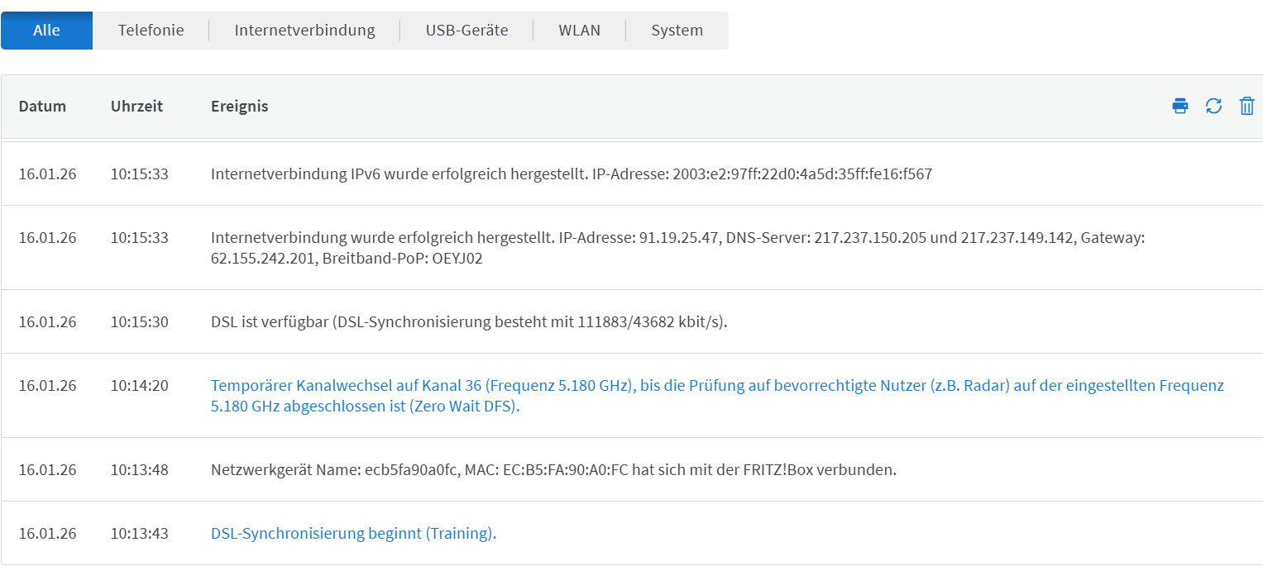1263x585 pixels.
Task: Filter events by WLAN
Action: point(579,31)
